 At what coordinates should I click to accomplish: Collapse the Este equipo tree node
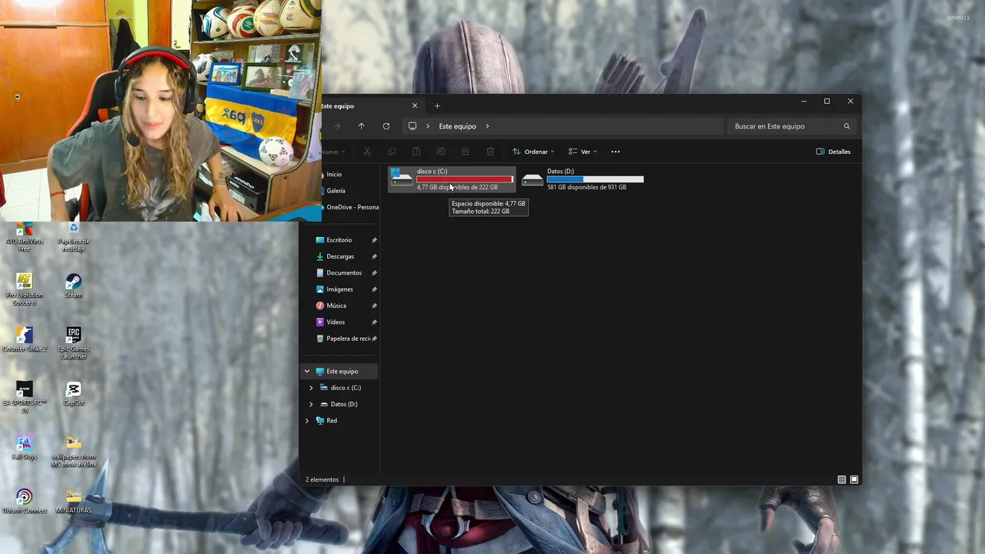coord(307,372)
